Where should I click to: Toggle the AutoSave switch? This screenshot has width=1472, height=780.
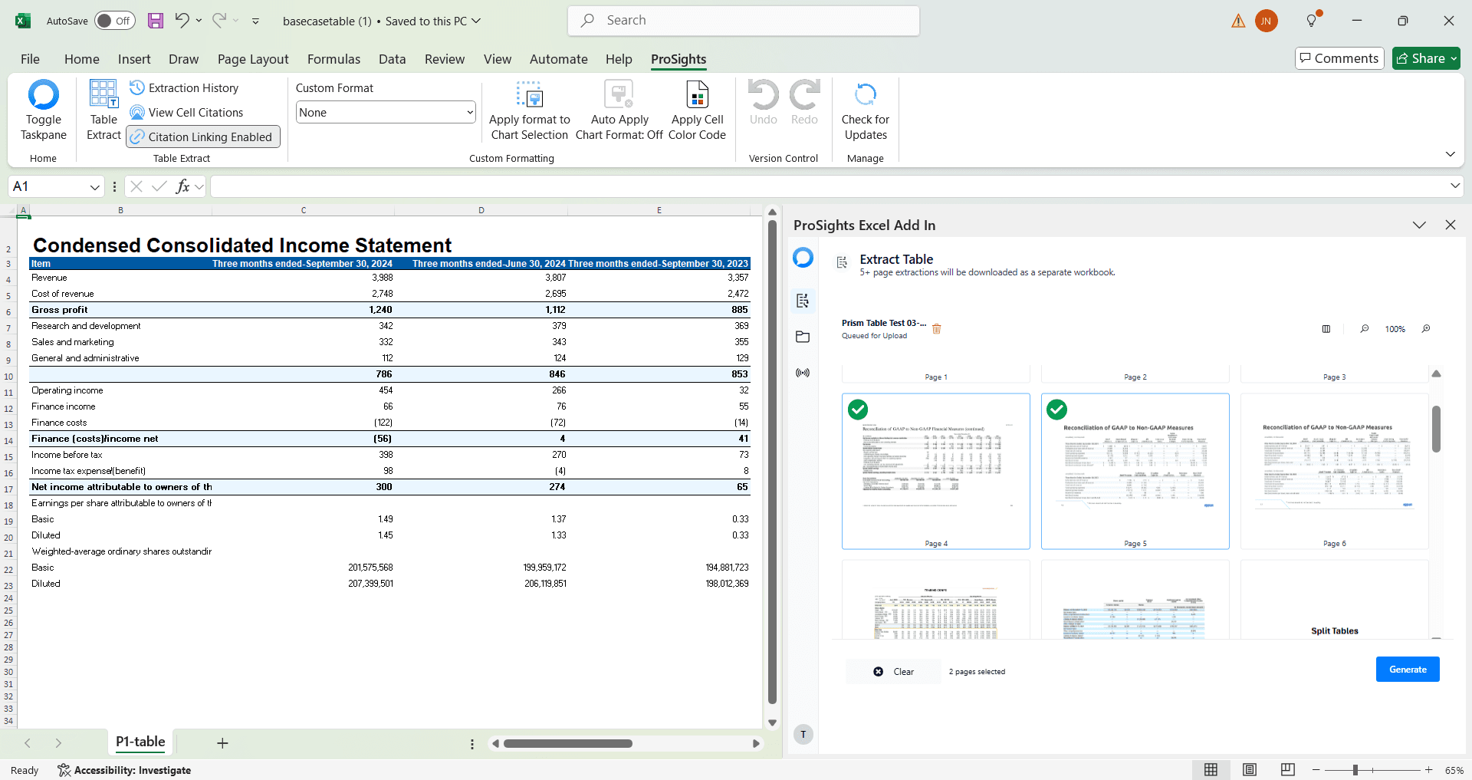(x=114, y=21)
